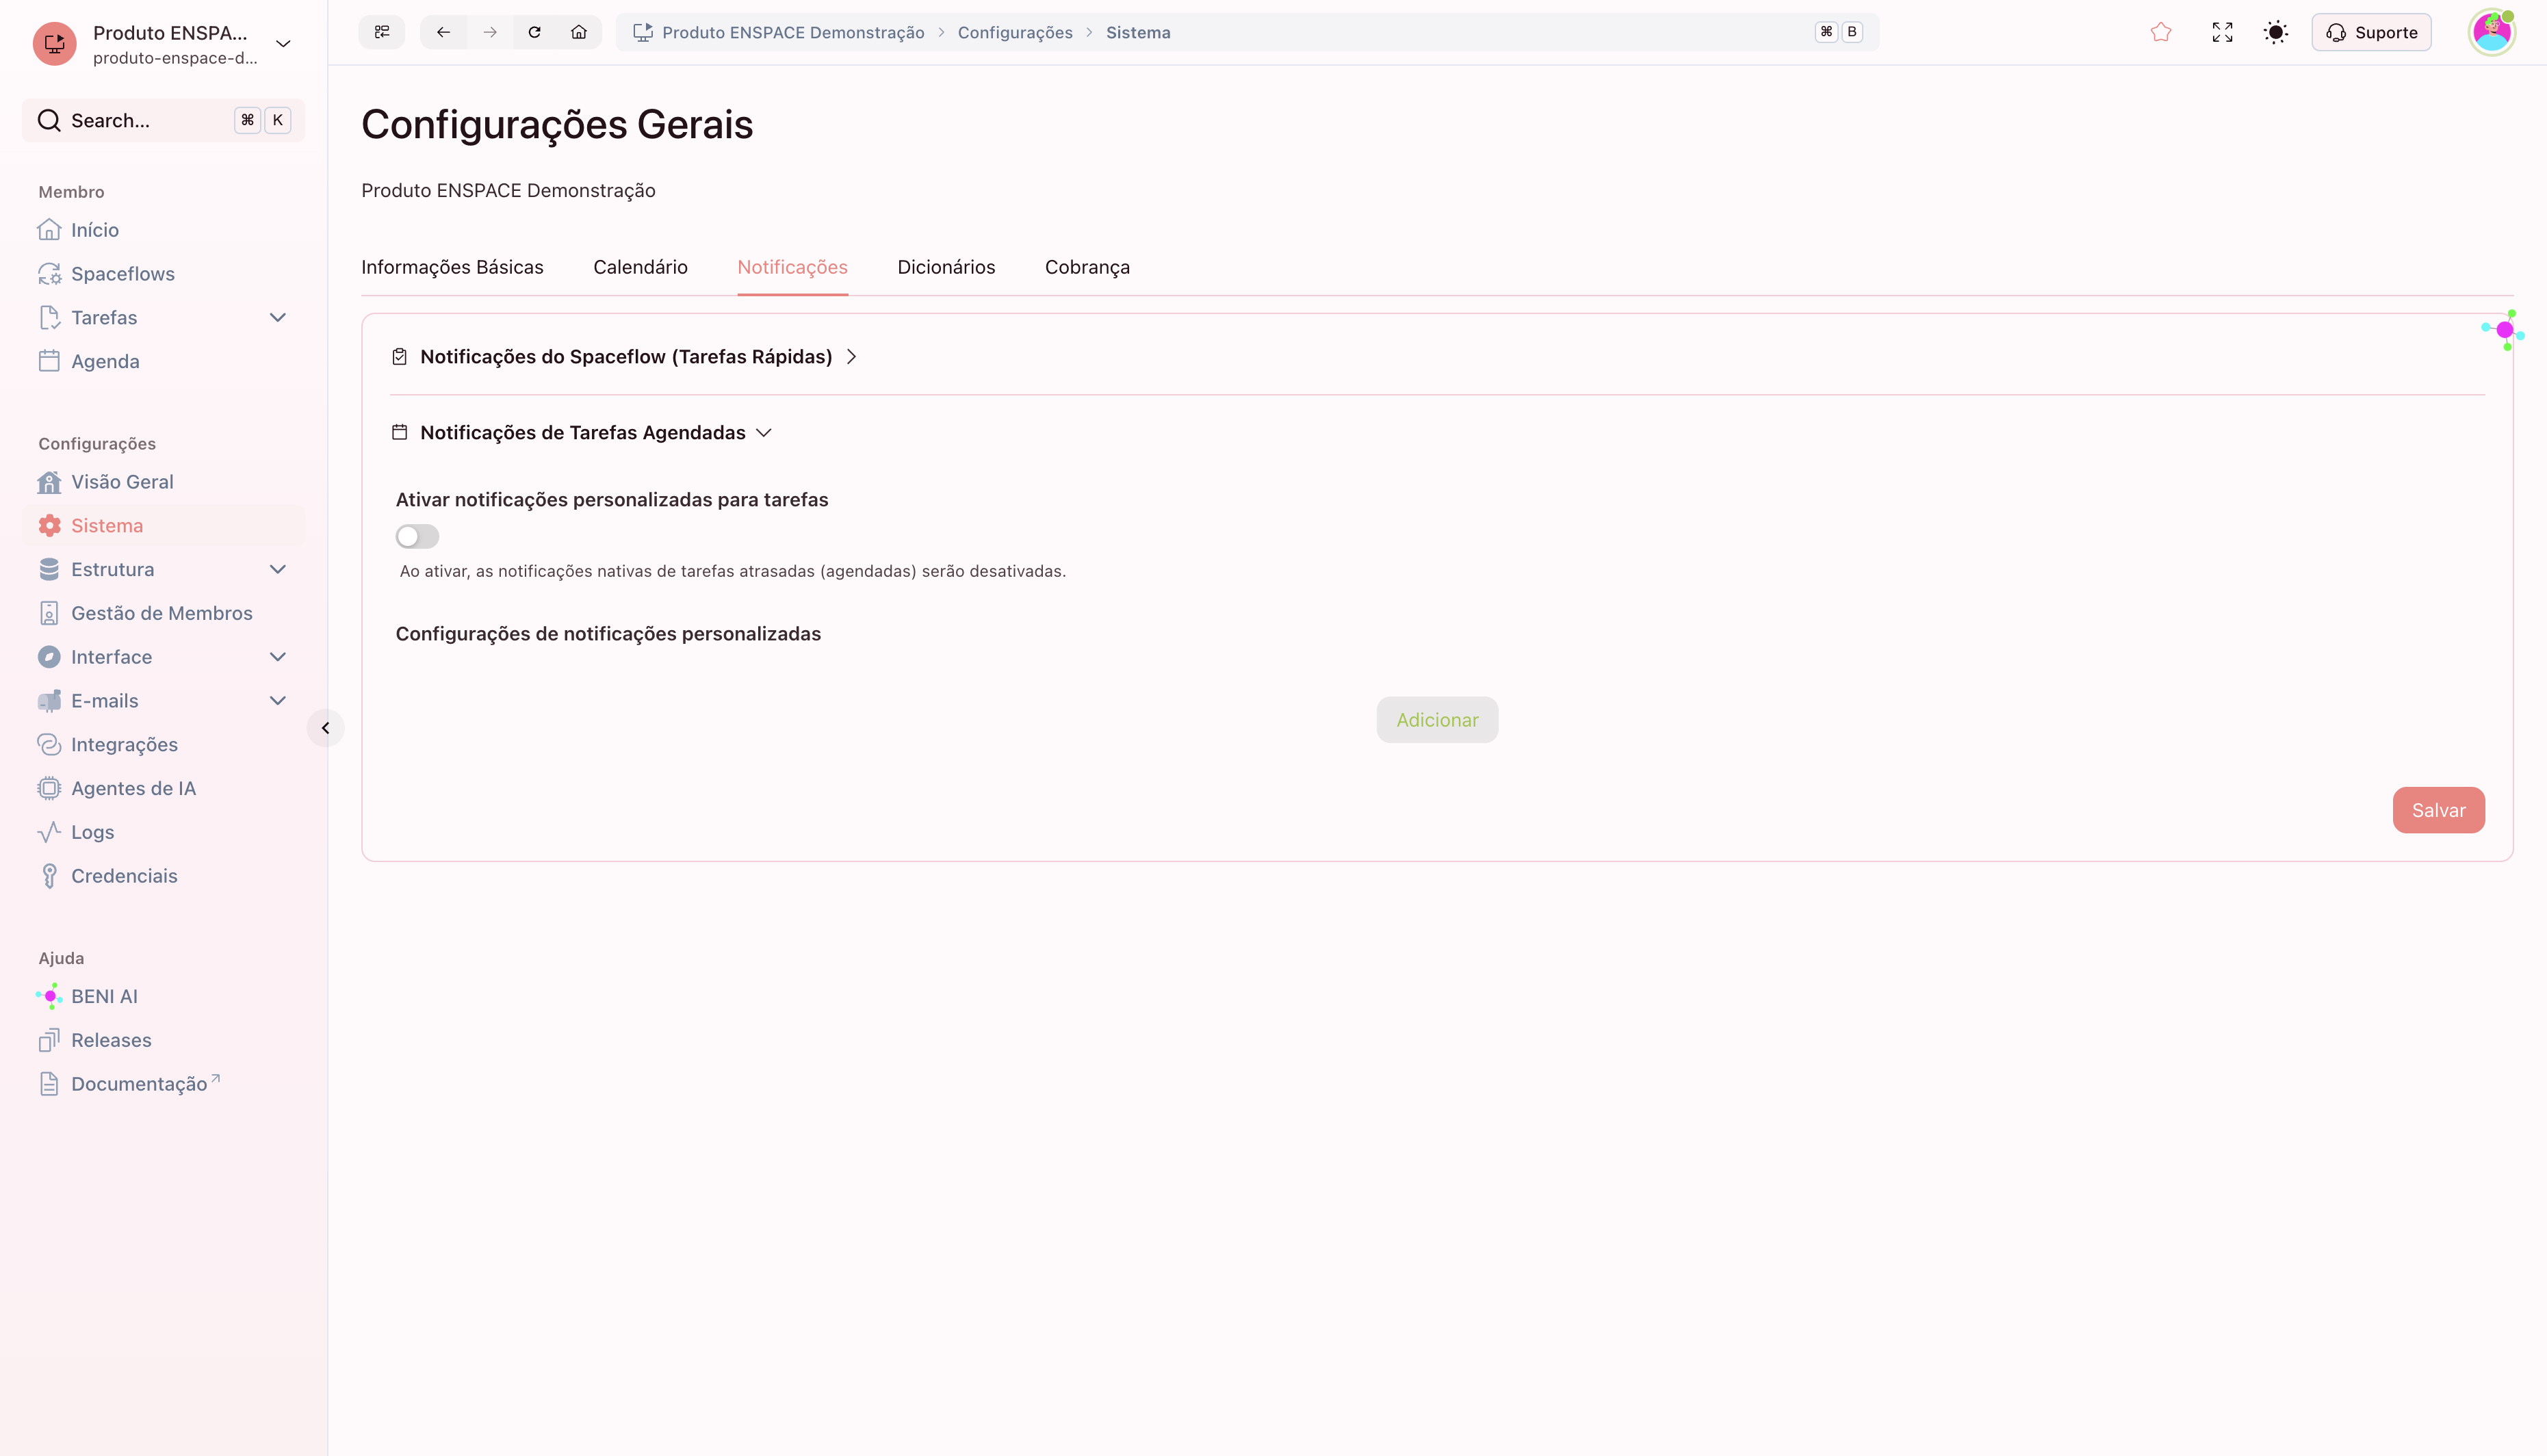Click Configurações in the breadcrumb
Image resolution: width=2547 pixels, height=1456 pixels.
pyautogui.click(x=1015, y=32)
